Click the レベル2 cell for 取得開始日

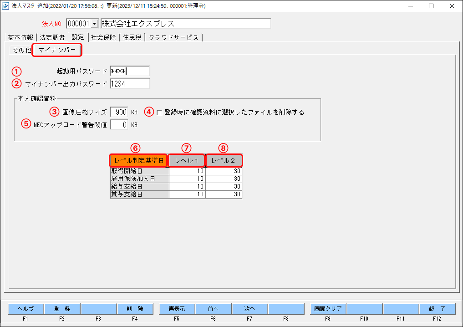pos(224,171)
